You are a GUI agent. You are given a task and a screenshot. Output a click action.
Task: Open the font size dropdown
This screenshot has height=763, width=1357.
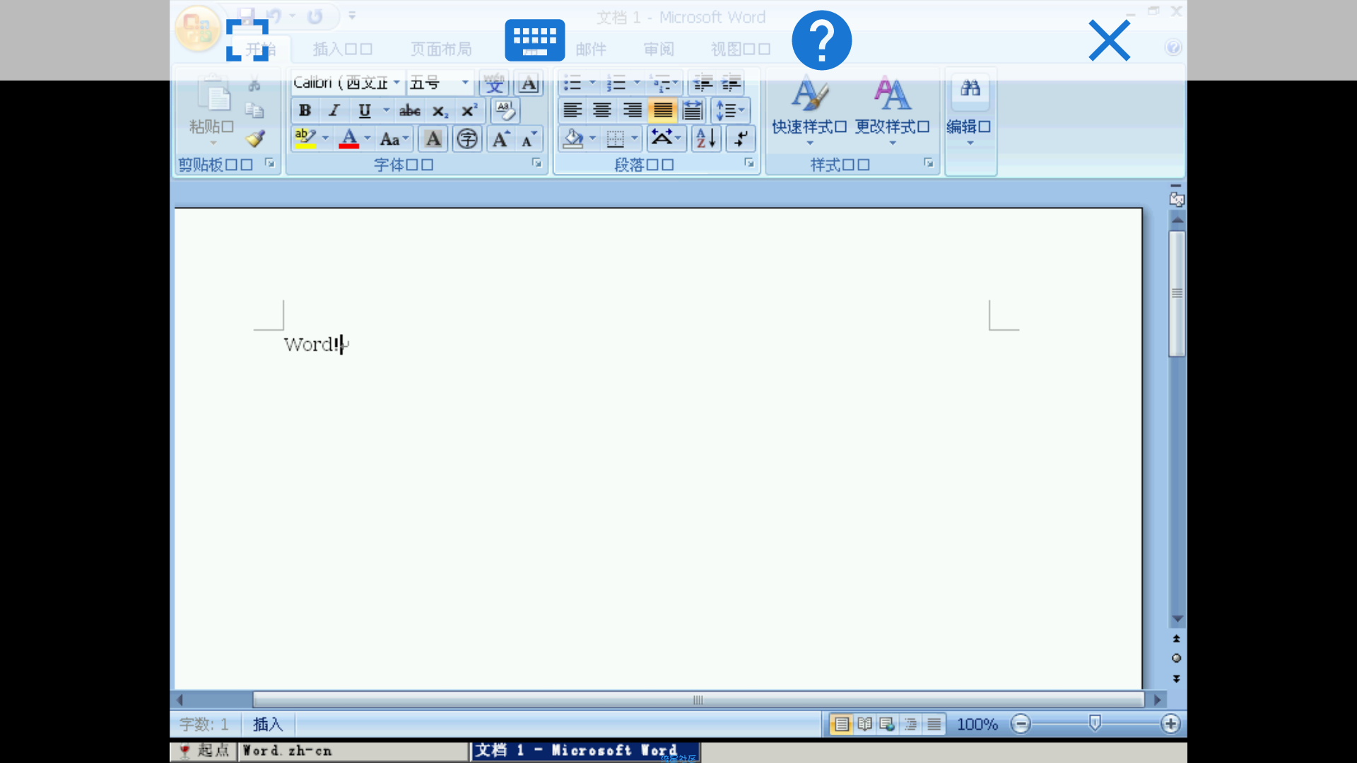(x=465, y=83)
